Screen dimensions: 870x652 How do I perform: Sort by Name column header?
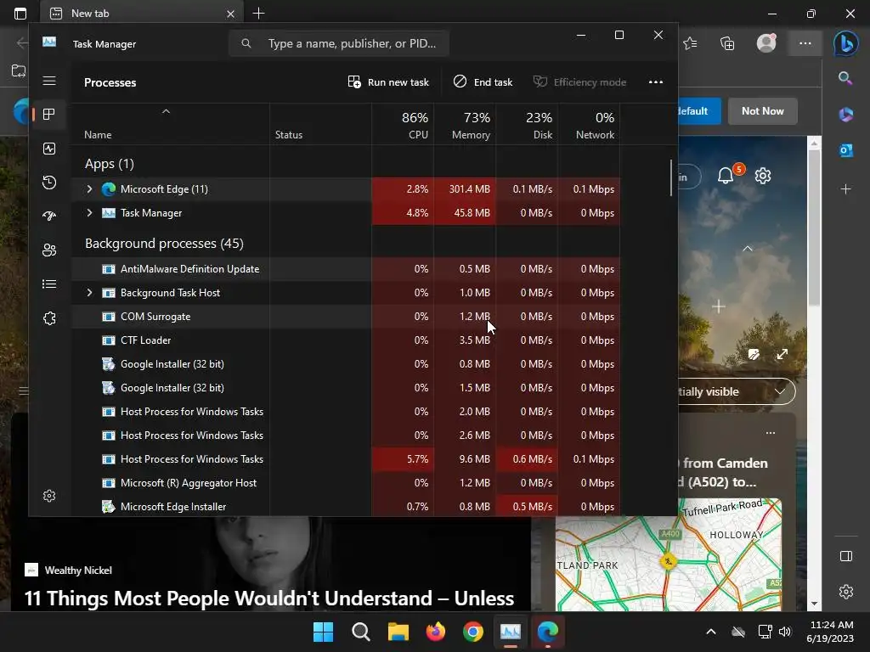(x=170, y=125)
